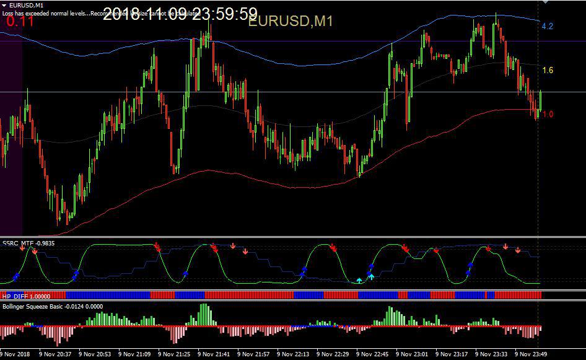
Task: Open the chart menu triangle beside EURUSD,M1
Action: 4,6
